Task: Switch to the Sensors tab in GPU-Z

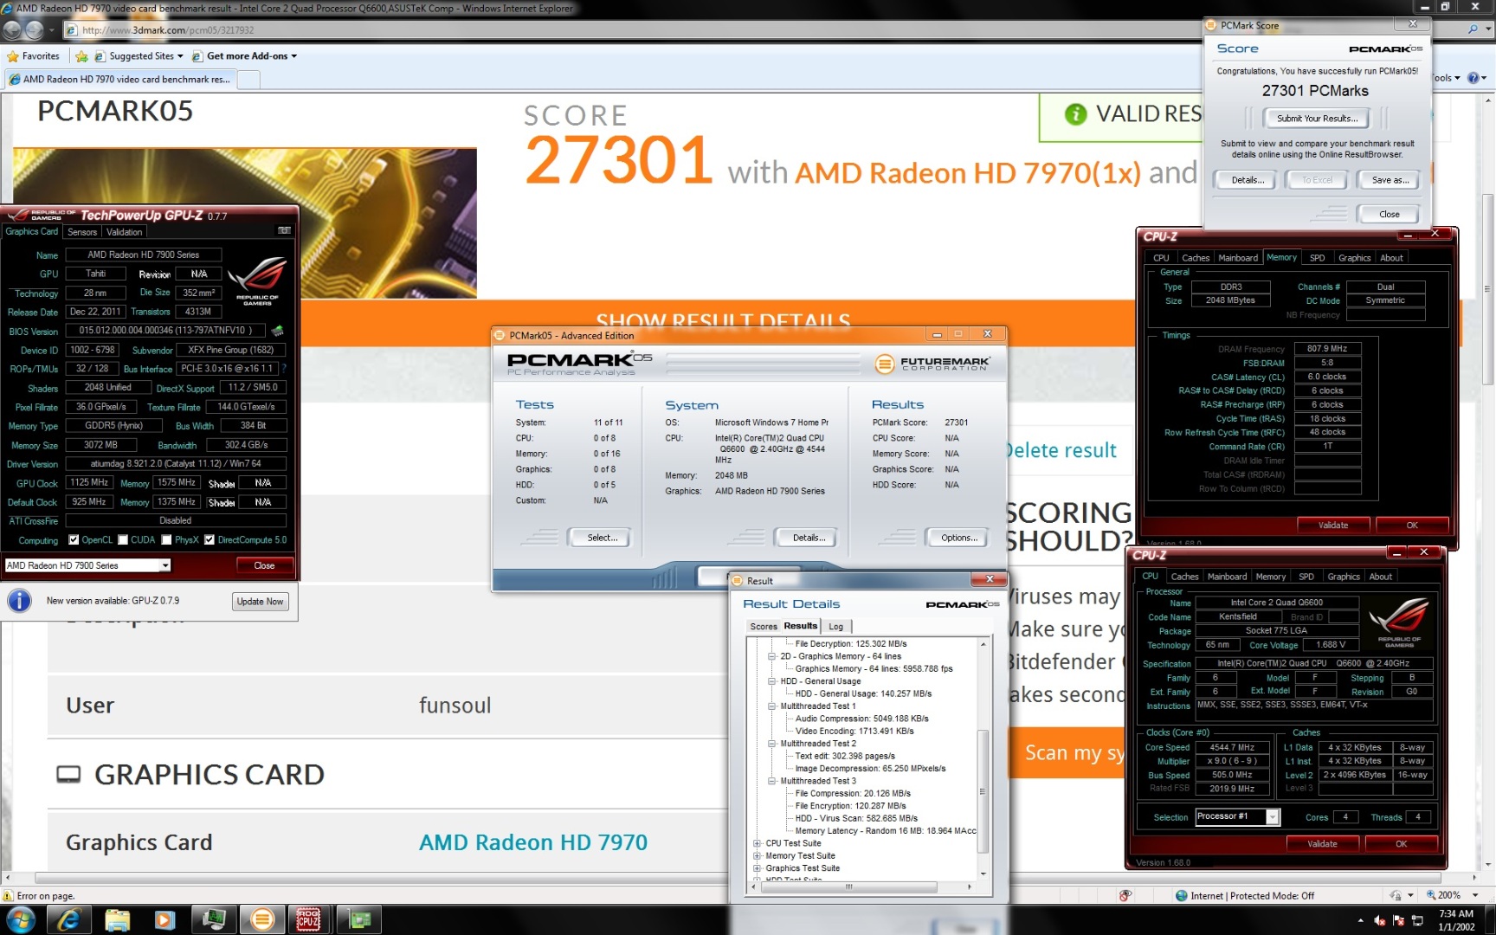Action: tap(82, 232)
